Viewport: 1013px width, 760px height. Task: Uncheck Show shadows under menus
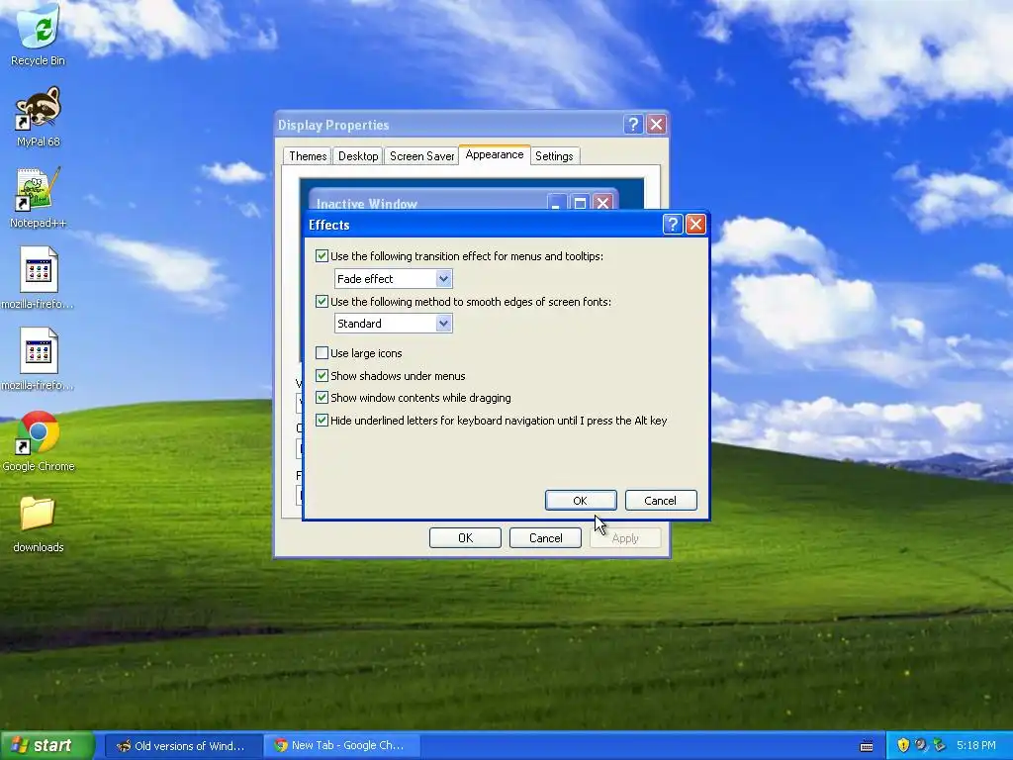[322, 375]
